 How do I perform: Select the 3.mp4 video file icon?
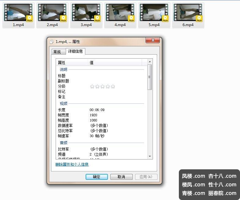click(x=86, y=13)
